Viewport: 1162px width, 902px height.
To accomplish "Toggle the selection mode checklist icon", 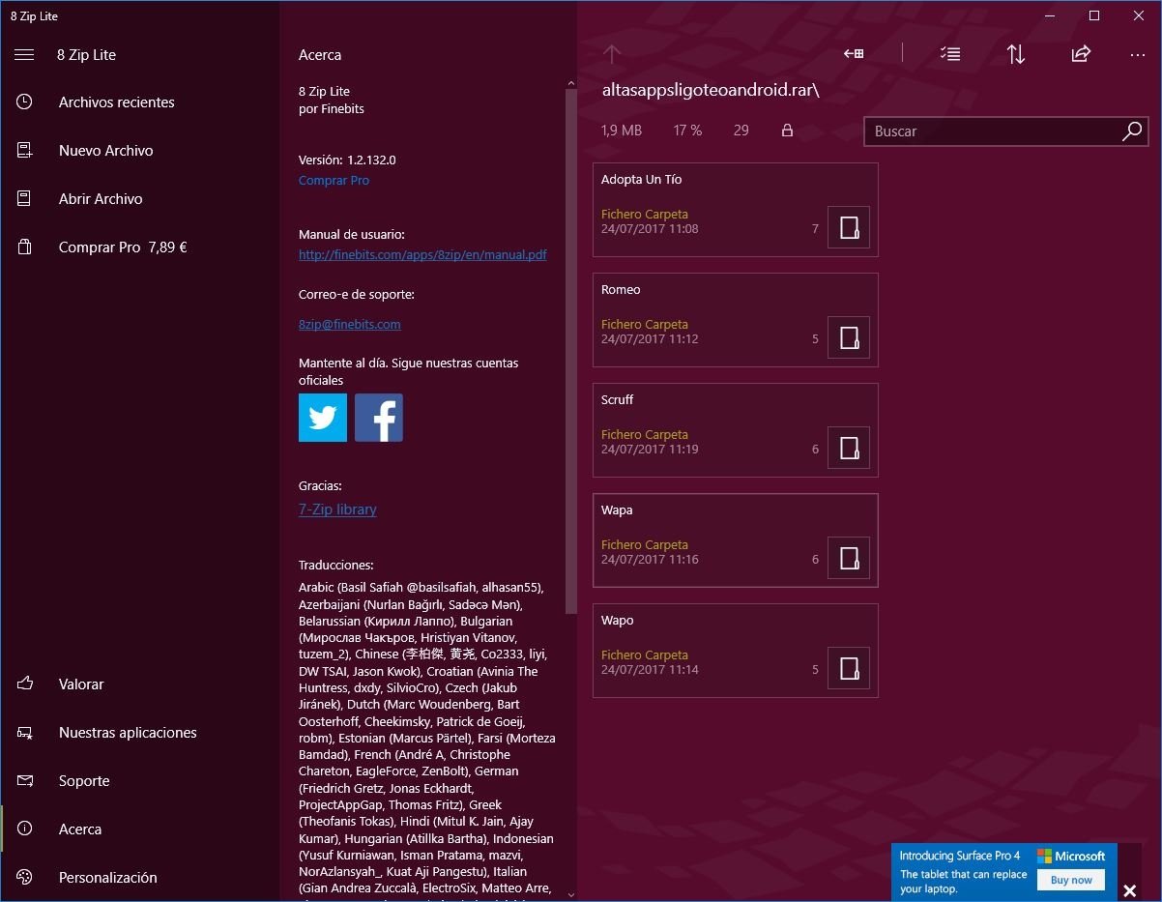I will (x=950, y=54).
